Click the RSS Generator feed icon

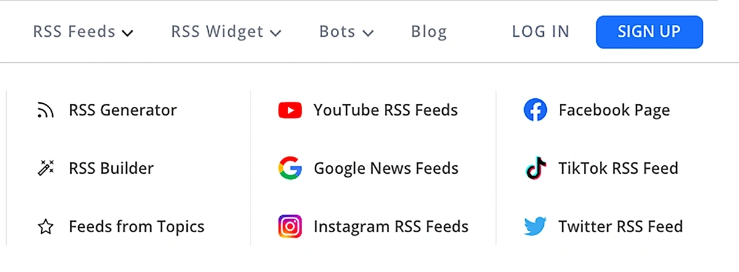[x=46, y=111]
